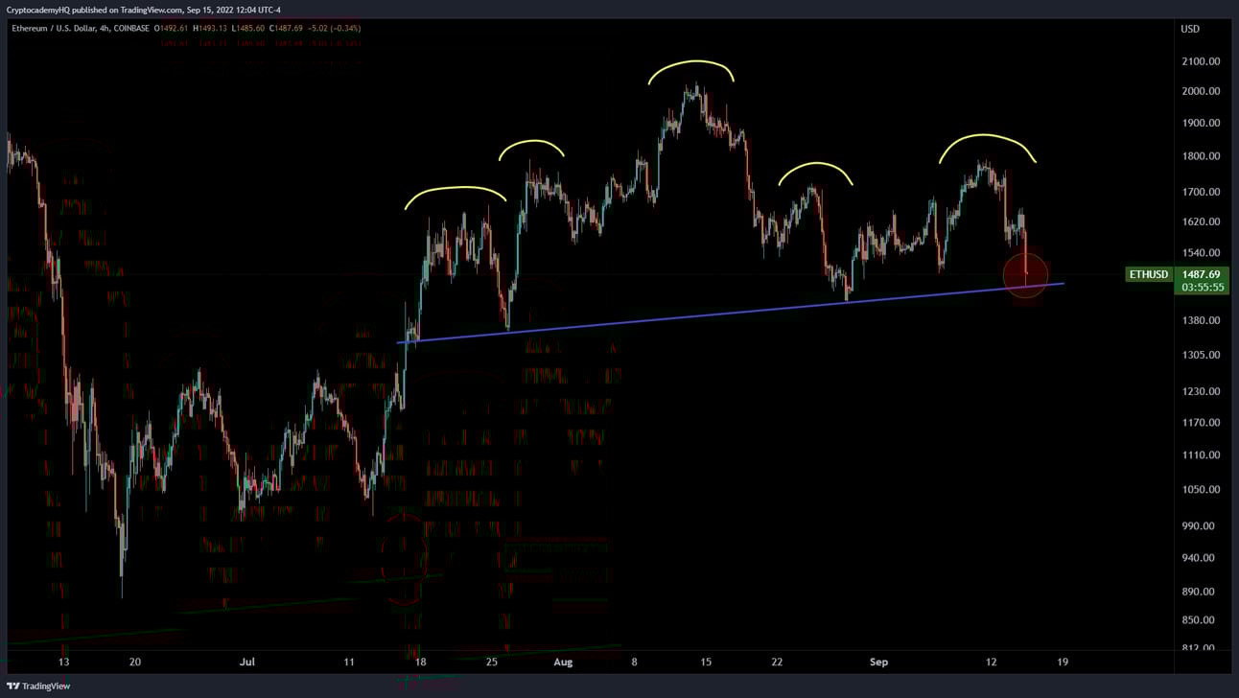Open the USD currency label on price axis

pyautogui.click(x=1190, y=29)
